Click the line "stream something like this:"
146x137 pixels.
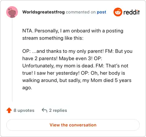pos(53,38)
